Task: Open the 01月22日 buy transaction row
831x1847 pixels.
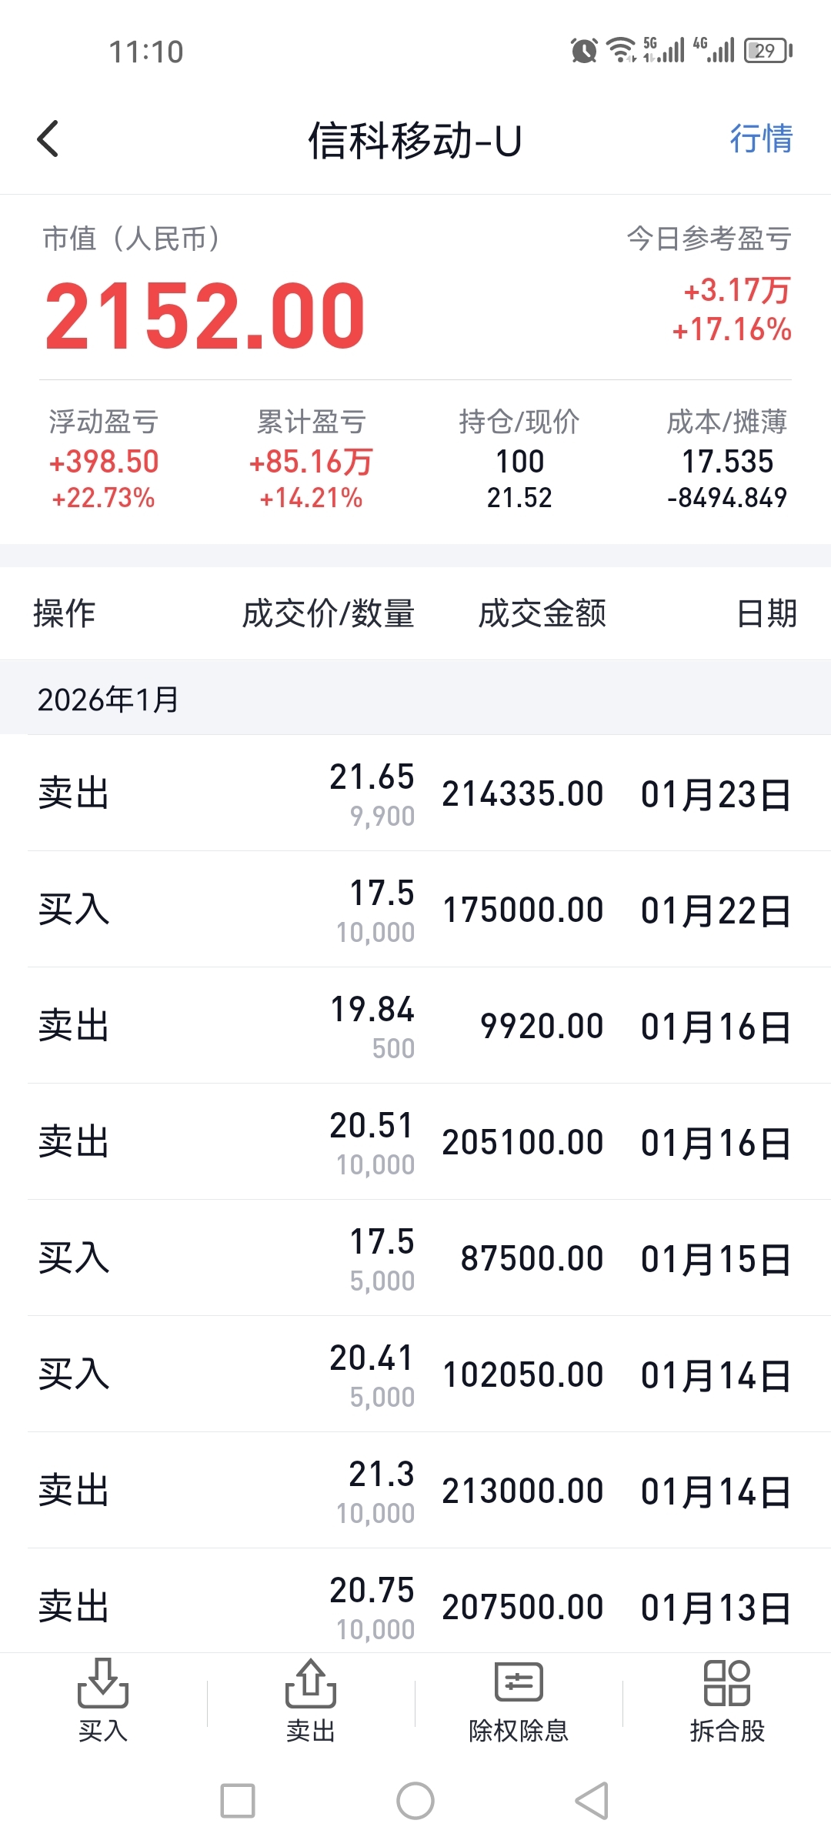Action: pyautogui.click(x=415, y=910)
